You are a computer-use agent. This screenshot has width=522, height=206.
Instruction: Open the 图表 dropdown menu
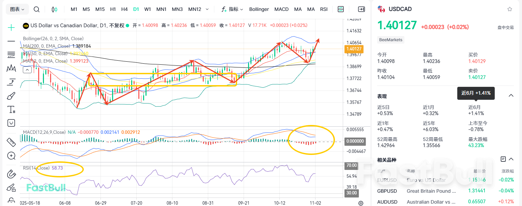pos(17,9)
